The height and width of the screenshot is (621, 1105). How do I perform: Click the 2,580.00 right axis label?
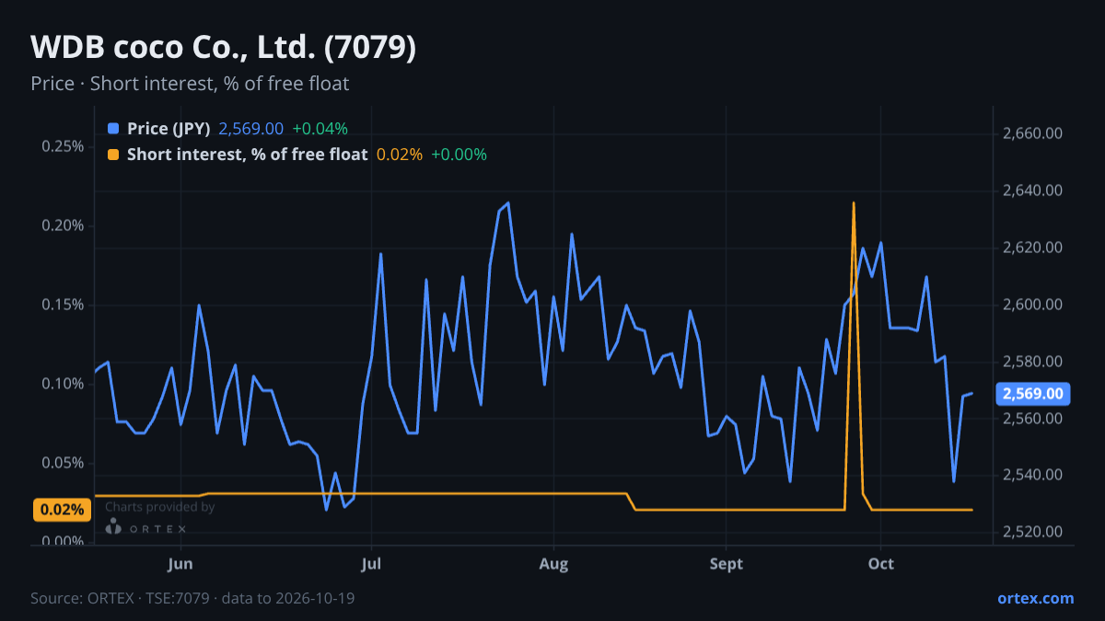click(1032, 362)
